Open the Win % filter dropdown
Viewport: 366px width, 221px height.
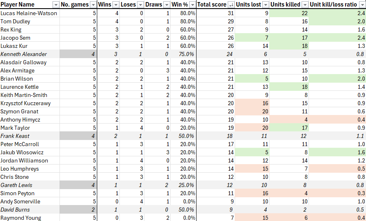pos(192,5)
